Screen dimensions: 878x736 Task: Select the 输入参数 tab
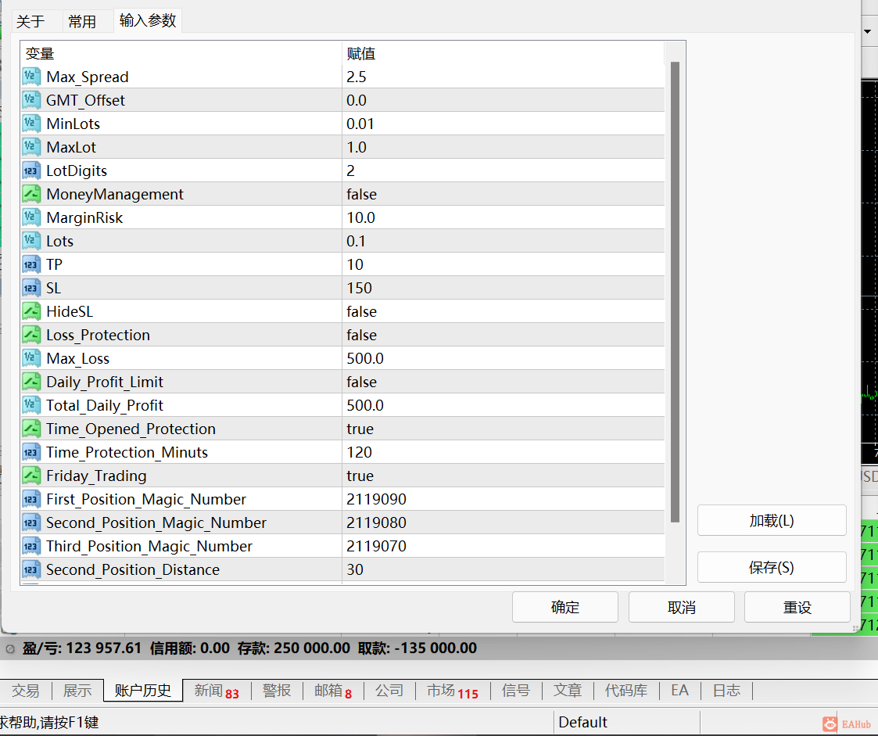148,20
